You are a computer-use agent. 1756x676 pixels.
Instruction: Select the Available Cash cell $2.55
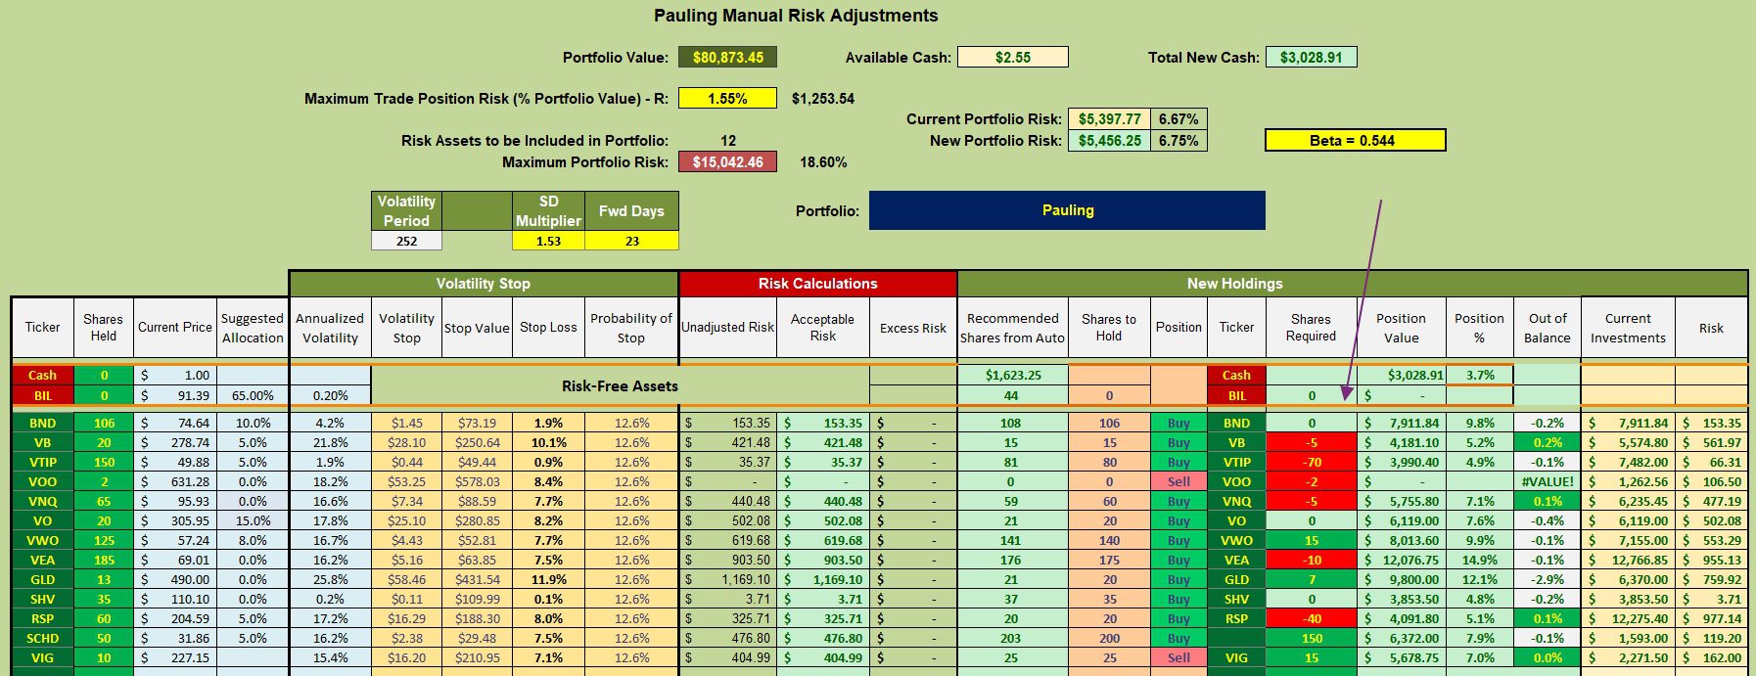(x=1013, y=58)
